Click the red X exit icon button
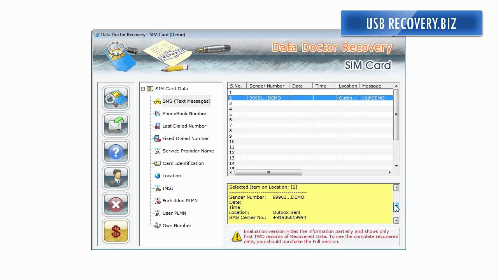Viewport: 498px width, 280px height. (116, 204)
